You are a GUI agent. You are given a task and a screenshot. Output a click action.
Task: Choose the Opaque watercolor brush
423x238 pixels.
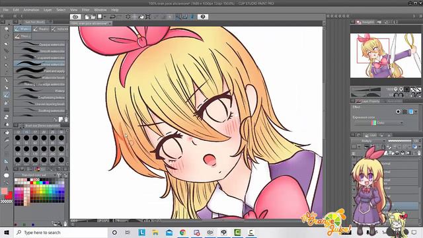tap(40, 44)
